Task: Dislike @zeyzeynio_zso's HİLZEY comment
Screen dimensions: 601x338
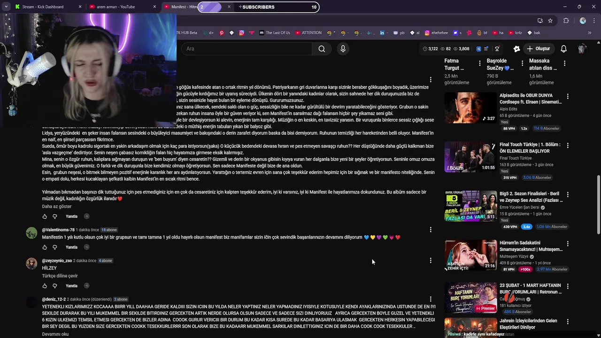Action: coord(55,286)
